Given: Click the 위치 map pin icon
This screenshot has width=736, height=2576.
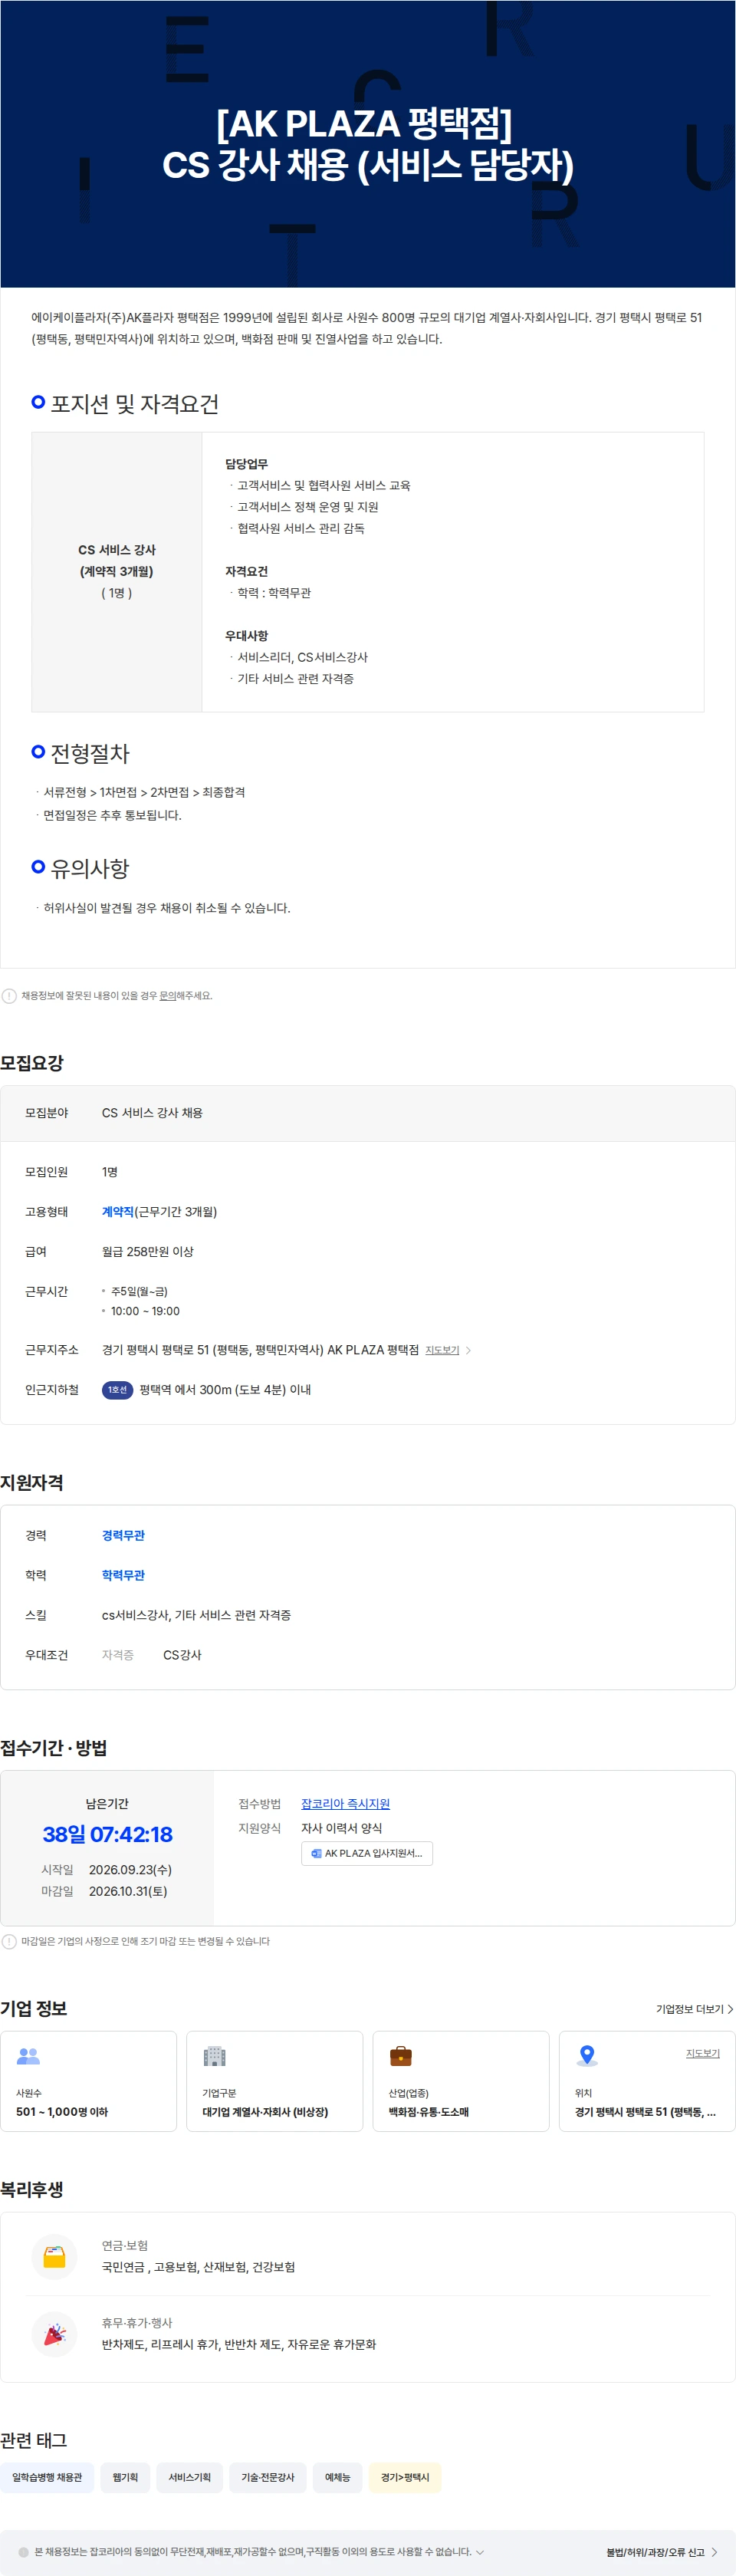Looking at the screenshot, I should [587, 2056].
